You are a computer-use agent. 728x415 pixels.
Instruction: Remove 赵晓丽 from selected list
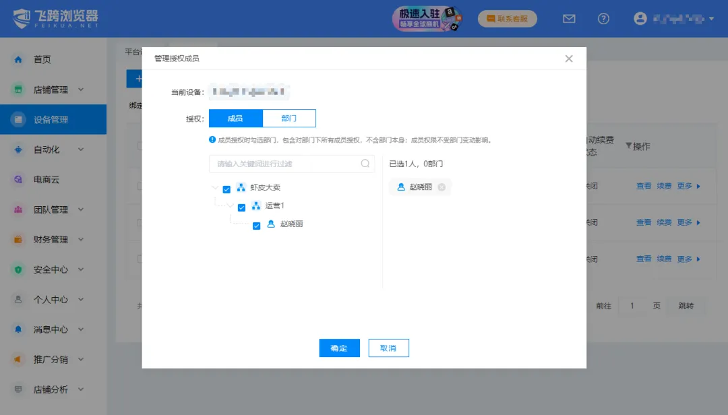click(x=442, y=187)
